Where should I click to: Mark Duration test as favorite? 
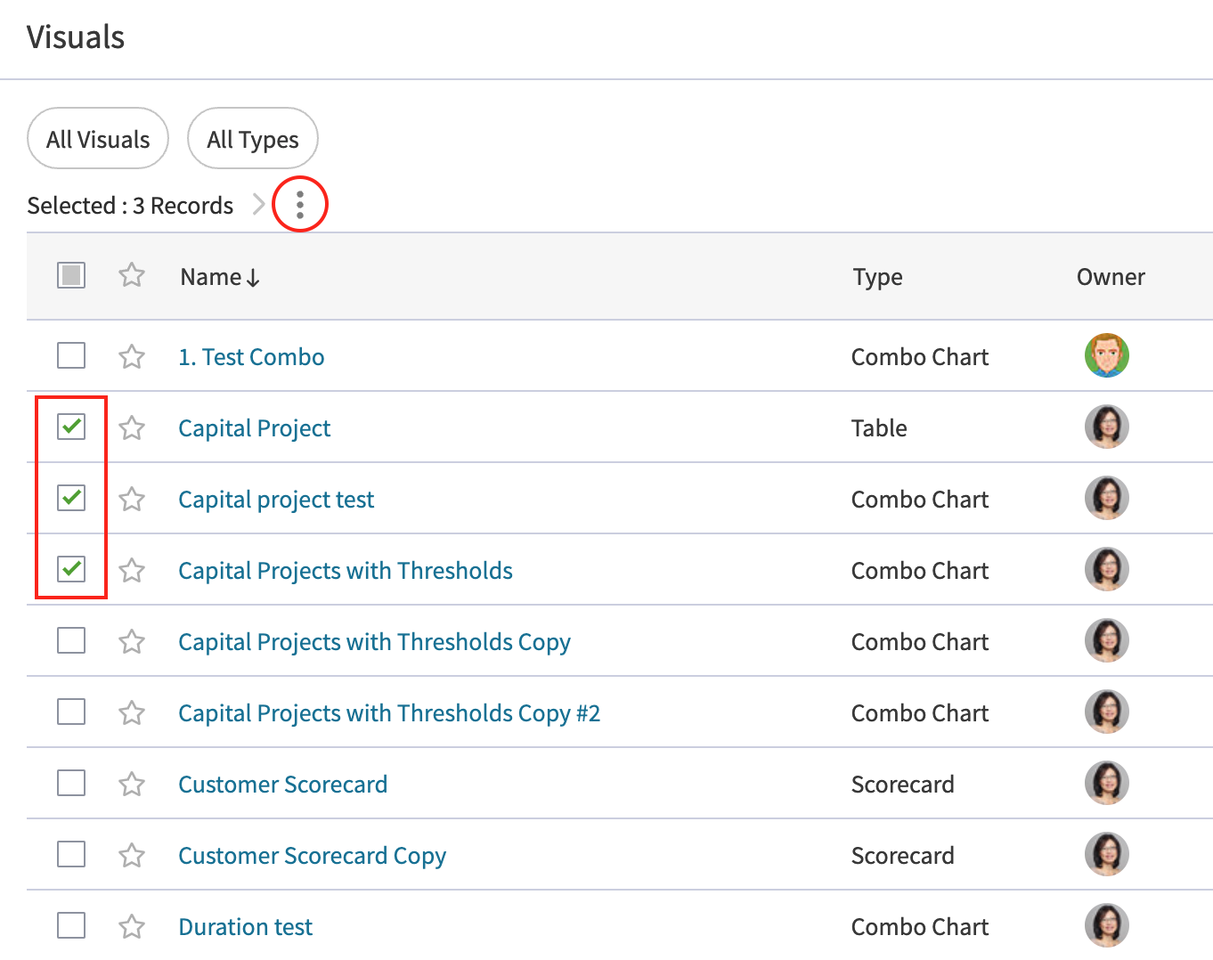pyautogui.click(x=132, y=926)
